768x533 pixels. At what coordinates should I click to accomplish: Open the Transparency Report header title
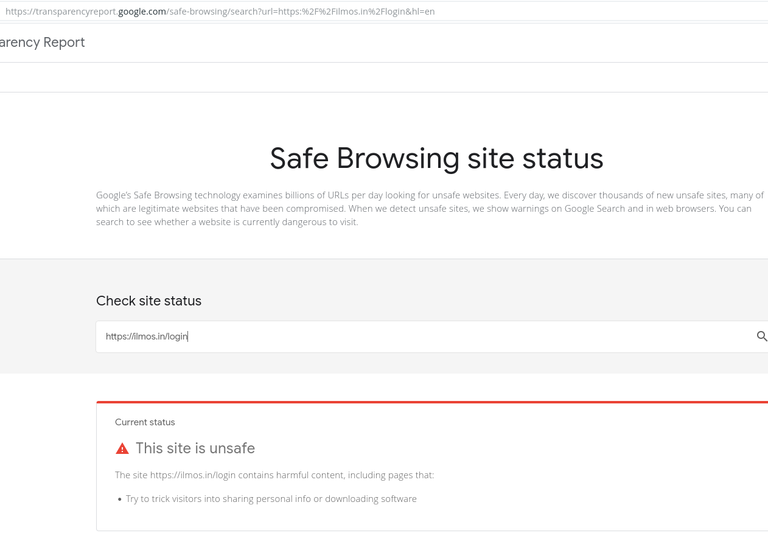pyautogui.click(x=42, y=42)
